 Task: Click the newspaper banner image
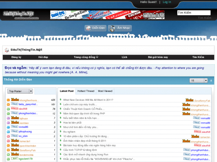click(x=107, y=15)
